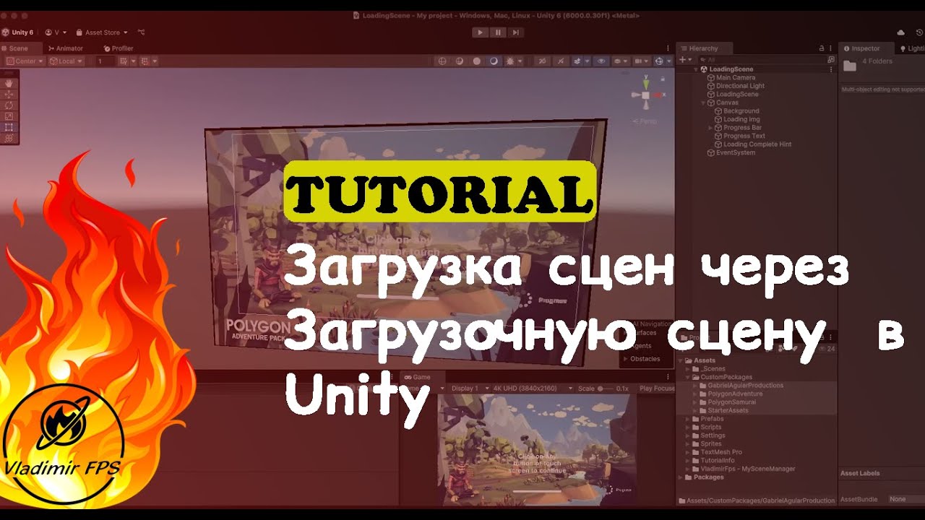Switch to the Lighting tab
The image size is (925, 520).
click(x=911, y=48)
